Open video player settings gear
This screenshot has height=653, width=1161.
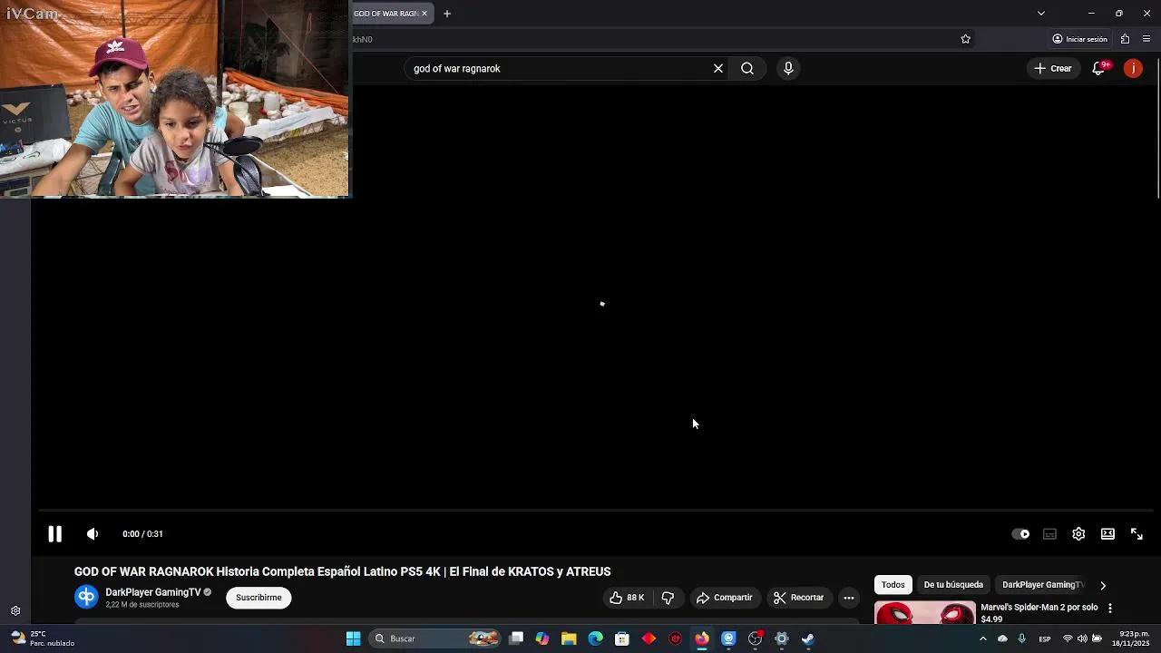click(x=1078, y=534)
